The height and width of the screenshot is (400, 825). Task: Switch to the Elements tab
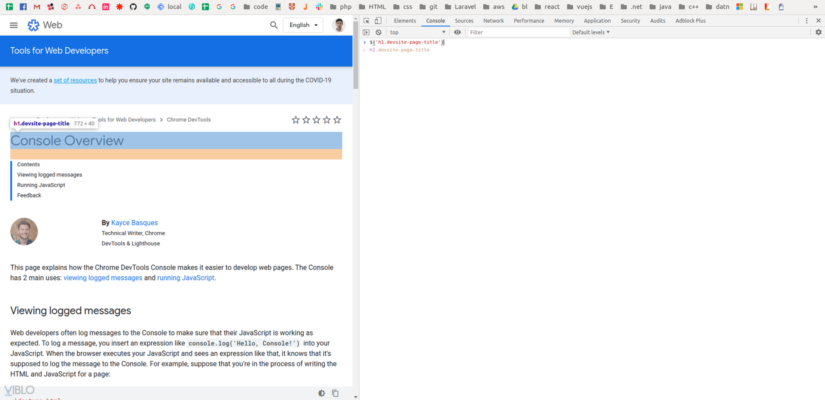(x=404, y=21)
